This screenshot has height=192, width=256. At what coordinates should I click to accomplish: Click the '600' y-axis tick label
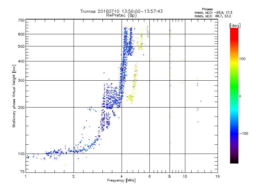pos(21,34)
